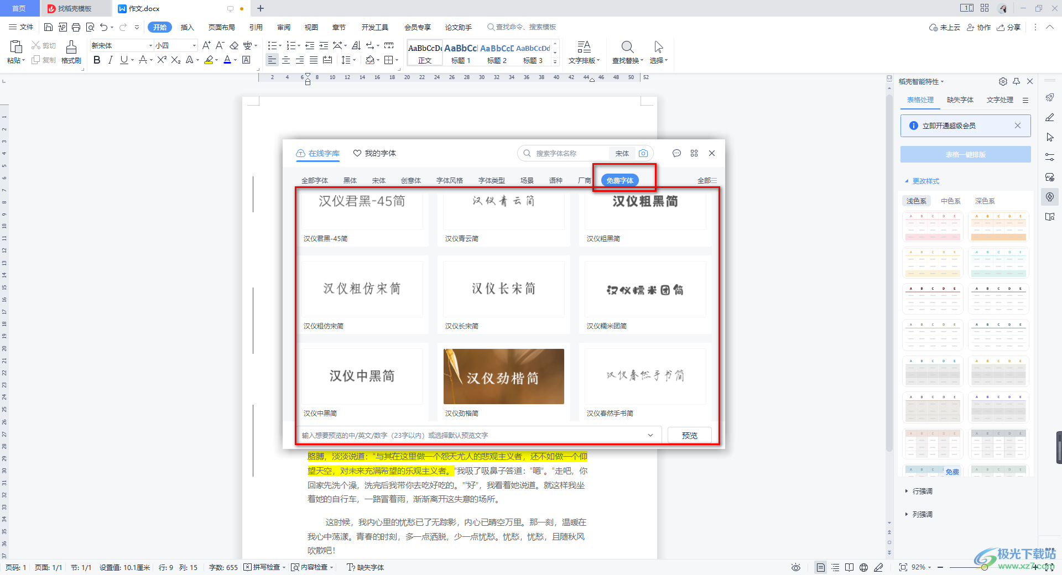Increase font size icon
The height and width of the screenshot is (575, 1062).
tap(206, 45)
